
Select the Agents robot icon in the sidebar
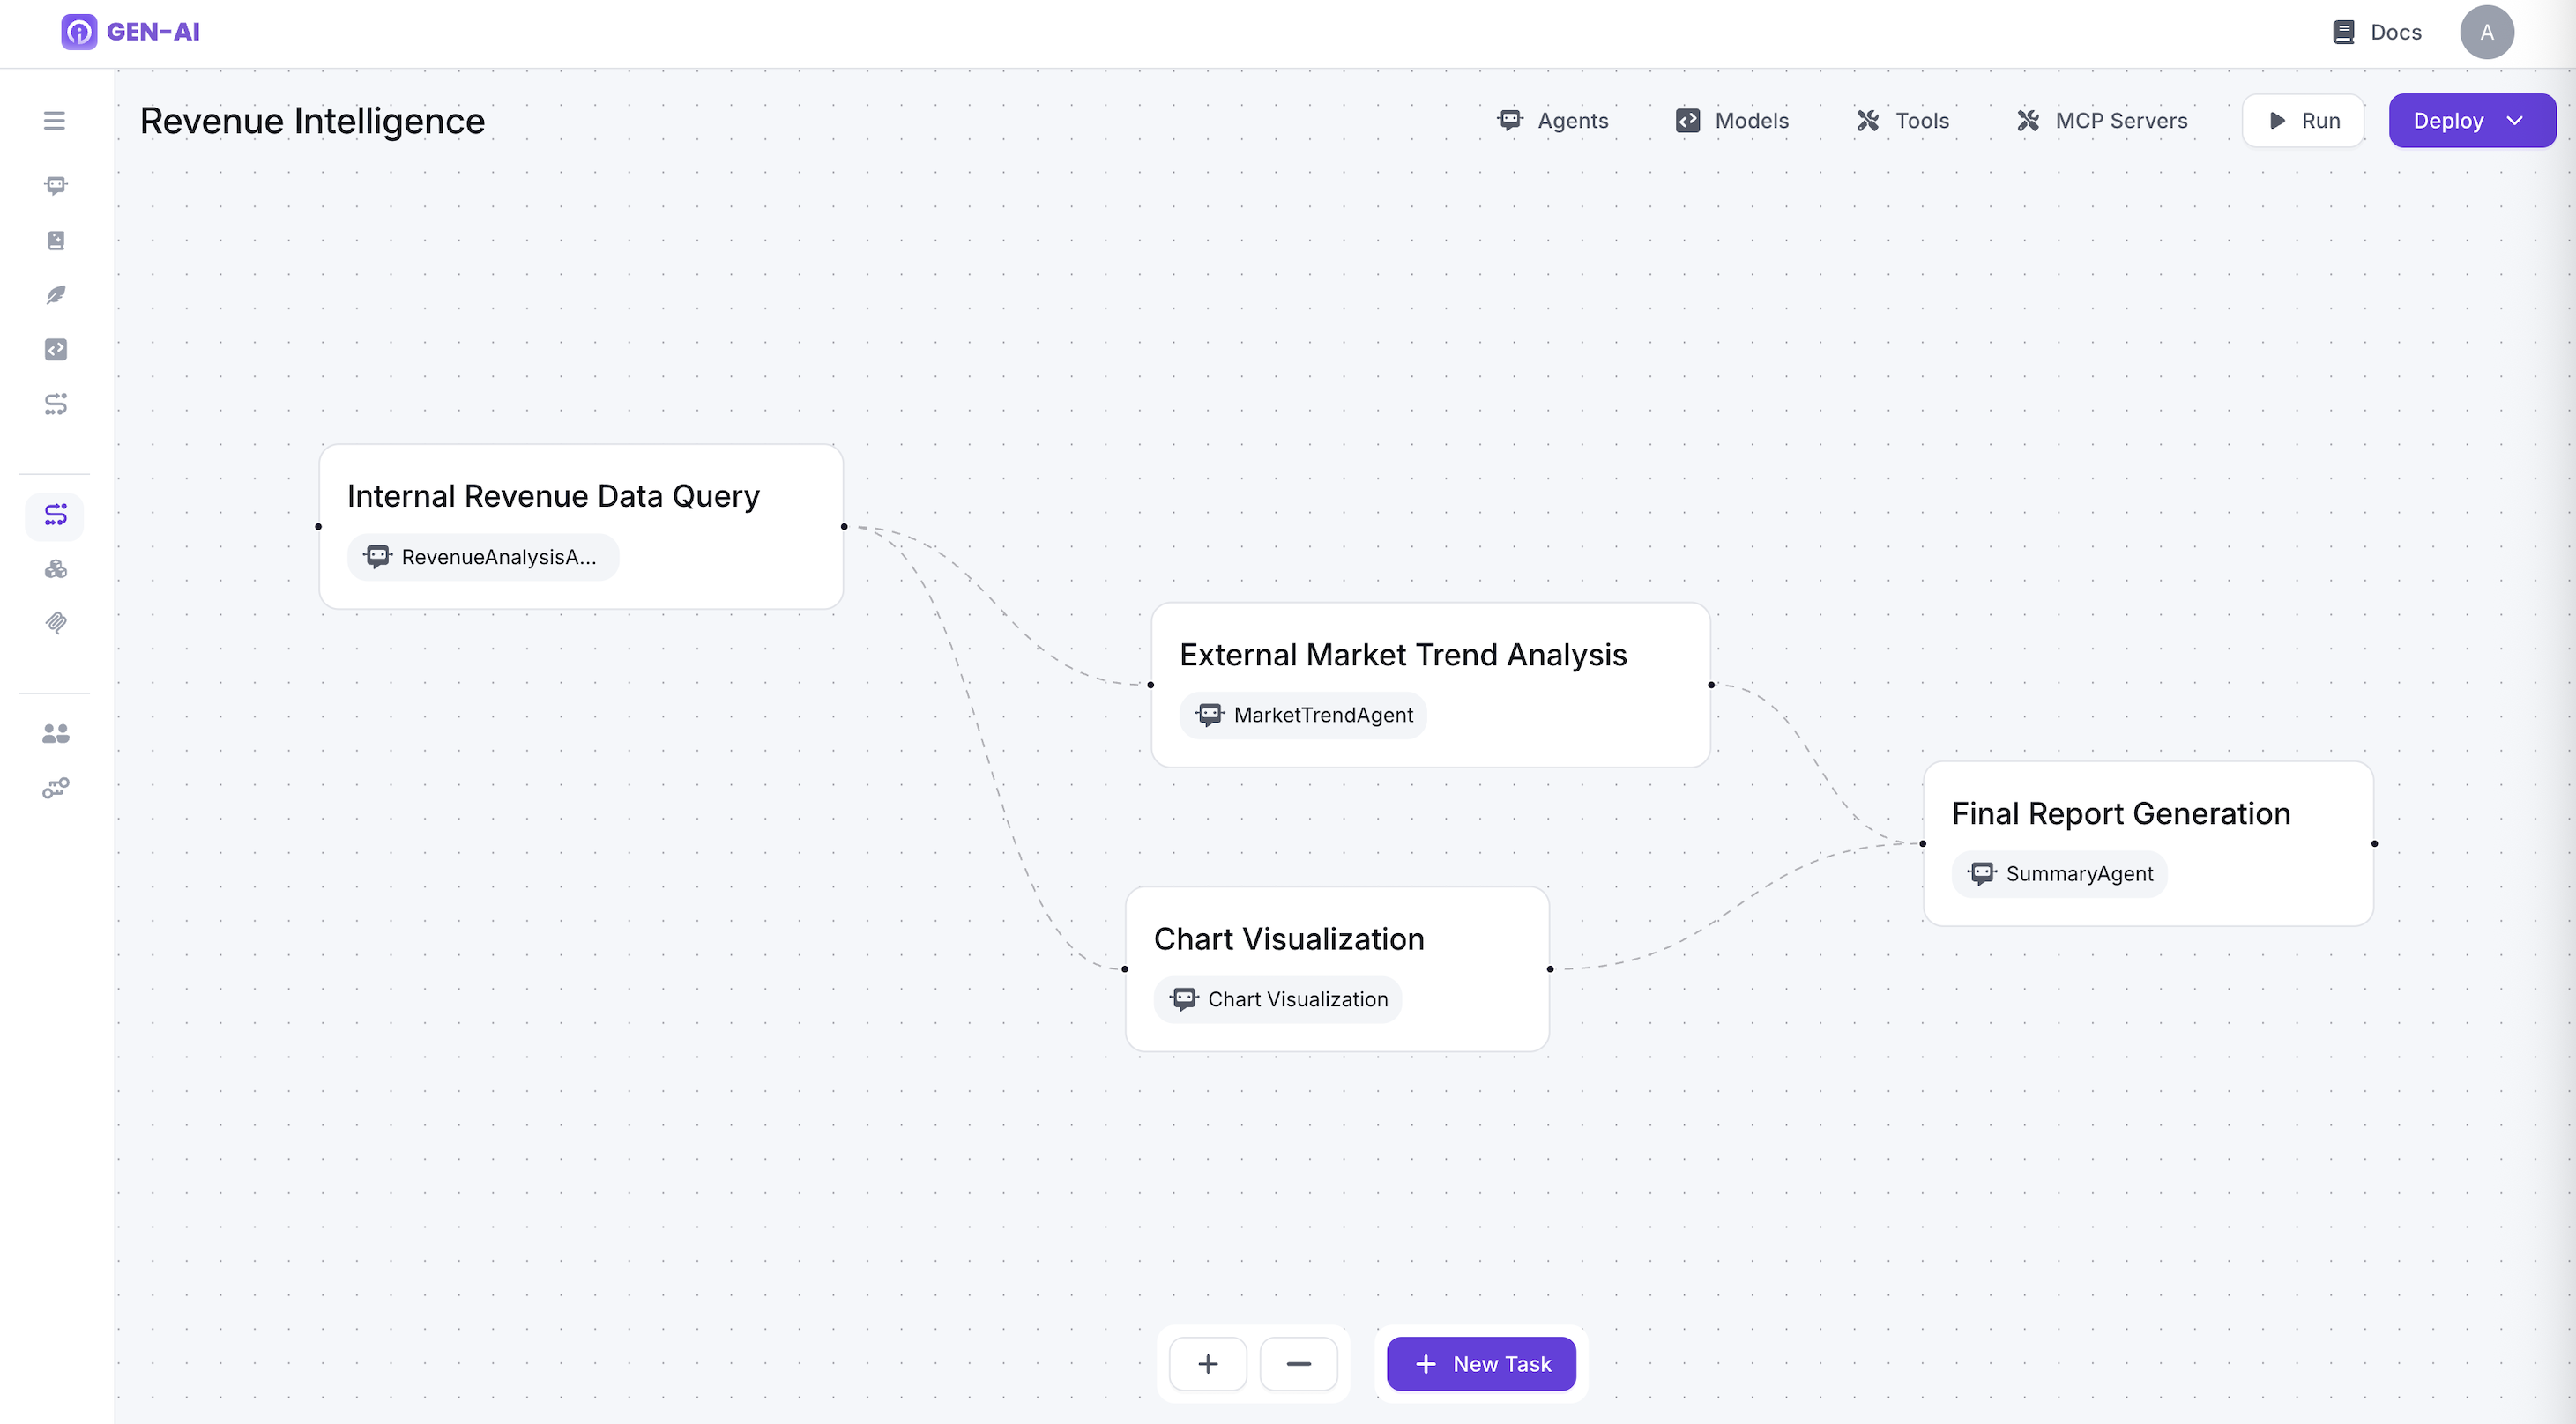click(x=54, y=185)
